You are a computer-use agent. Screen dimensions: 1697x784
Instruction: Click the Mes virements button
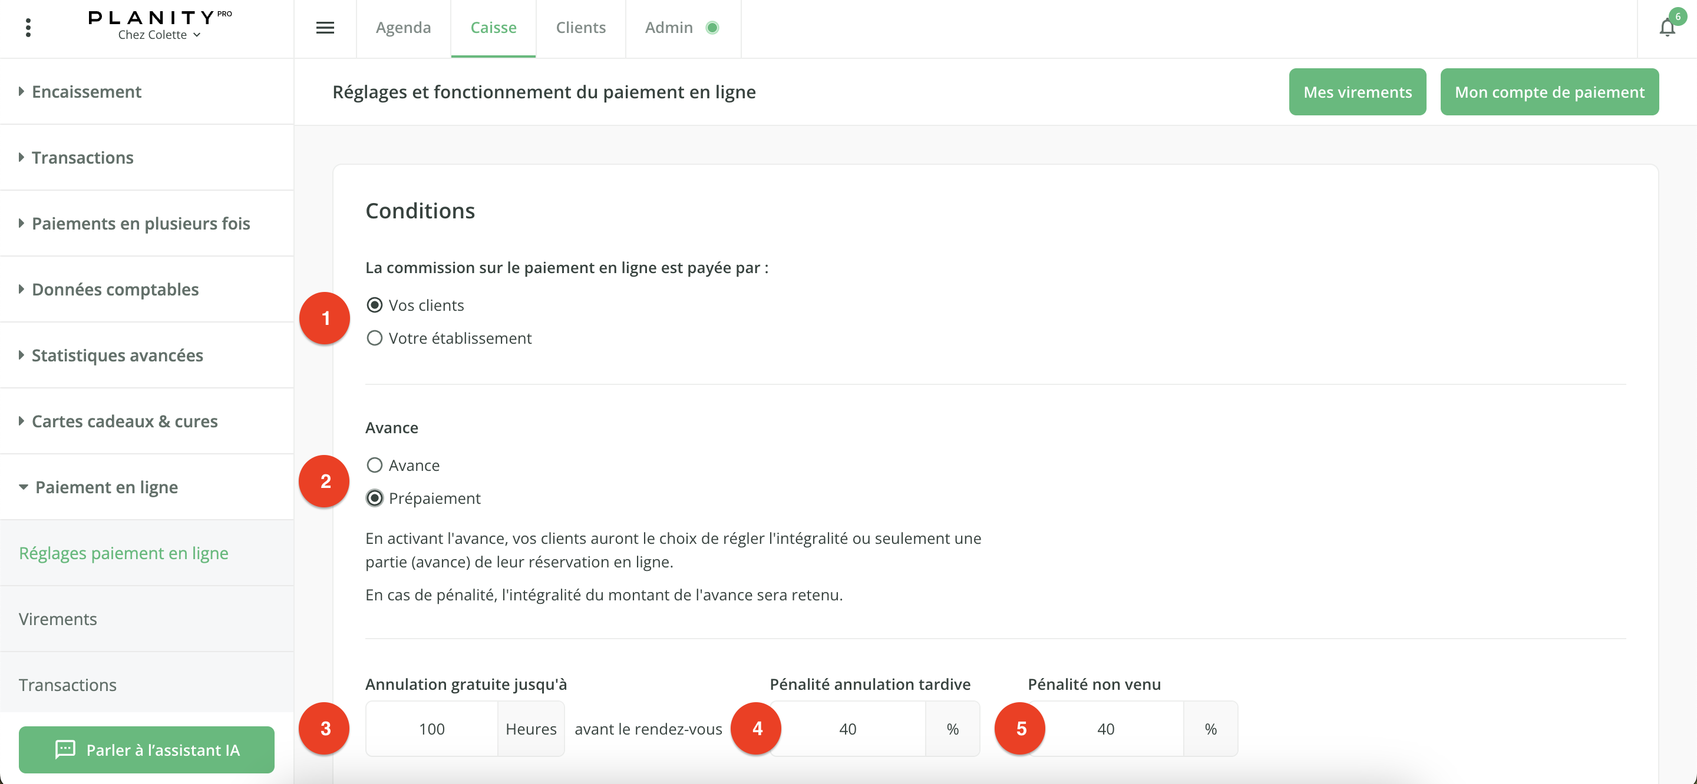pyautogui.click(x=1357, y=92)
